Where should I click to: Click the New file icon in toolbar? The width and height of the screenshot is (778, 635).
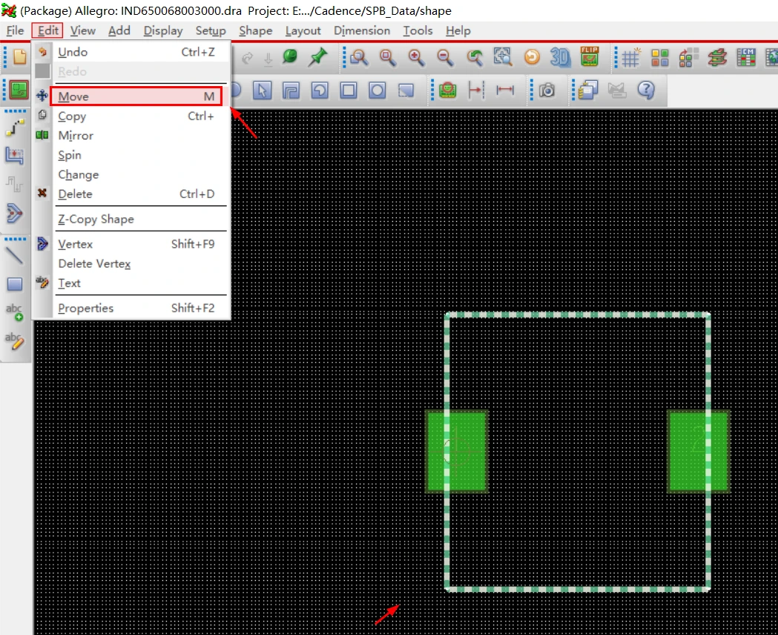pyautogui.click(x=19, y=57)
